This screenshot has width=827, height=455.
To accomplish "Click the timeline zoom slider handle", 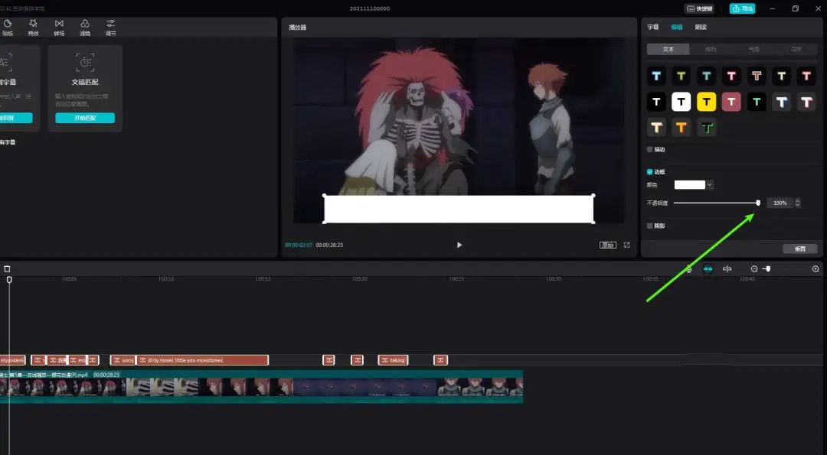I will point(768,269).
